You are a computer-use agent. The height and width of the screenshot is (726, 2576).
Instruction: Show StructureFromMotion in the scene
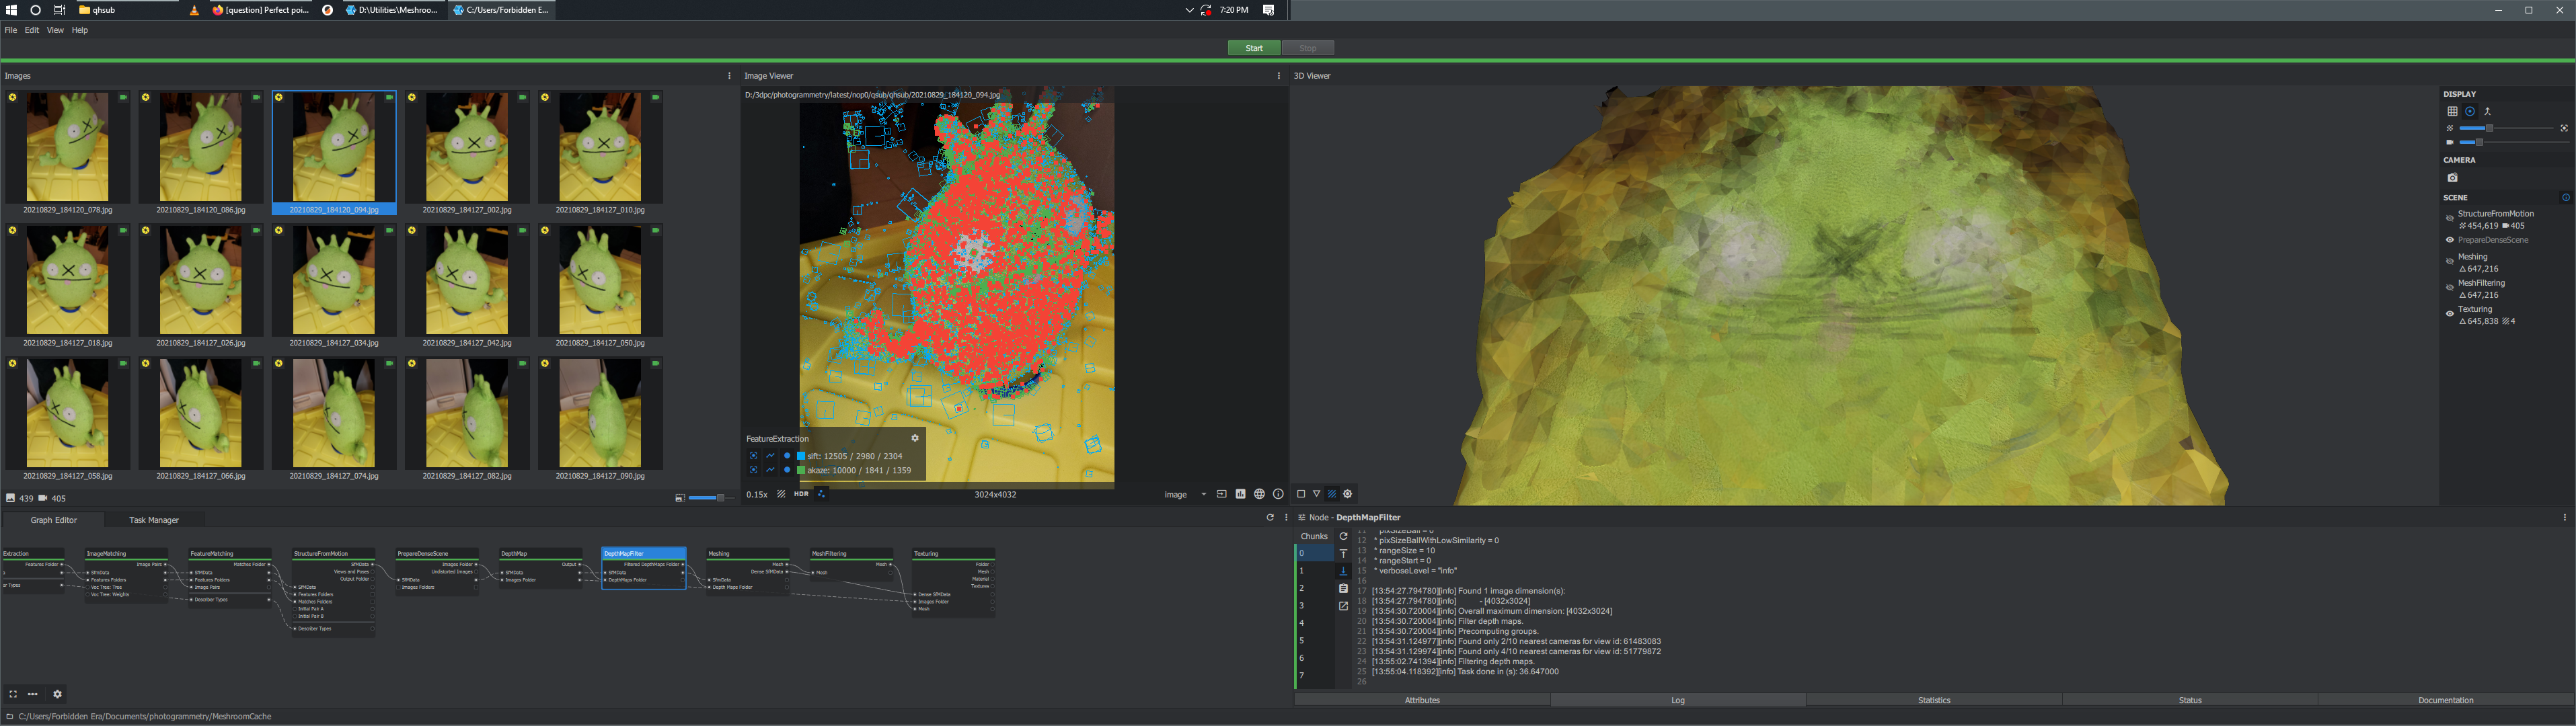tap(2450, 219)
